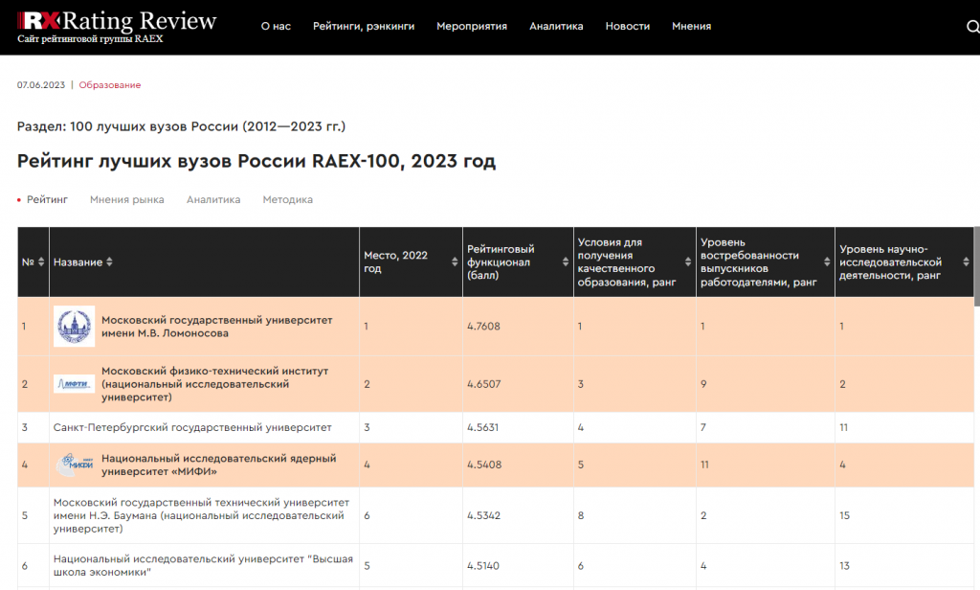Screen dimensions: 980x590
Task: Switch to the Методика tab
Action: [x=287, y=199]
